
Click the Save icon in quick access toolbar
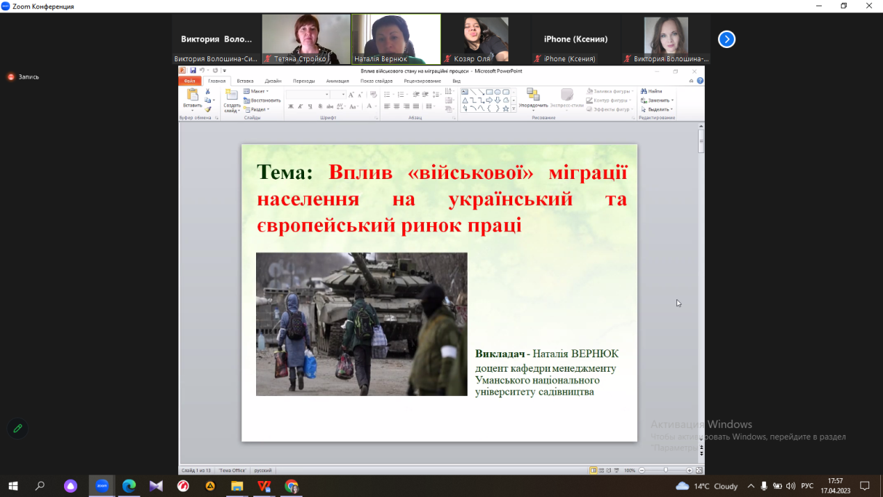click(193, 71)
